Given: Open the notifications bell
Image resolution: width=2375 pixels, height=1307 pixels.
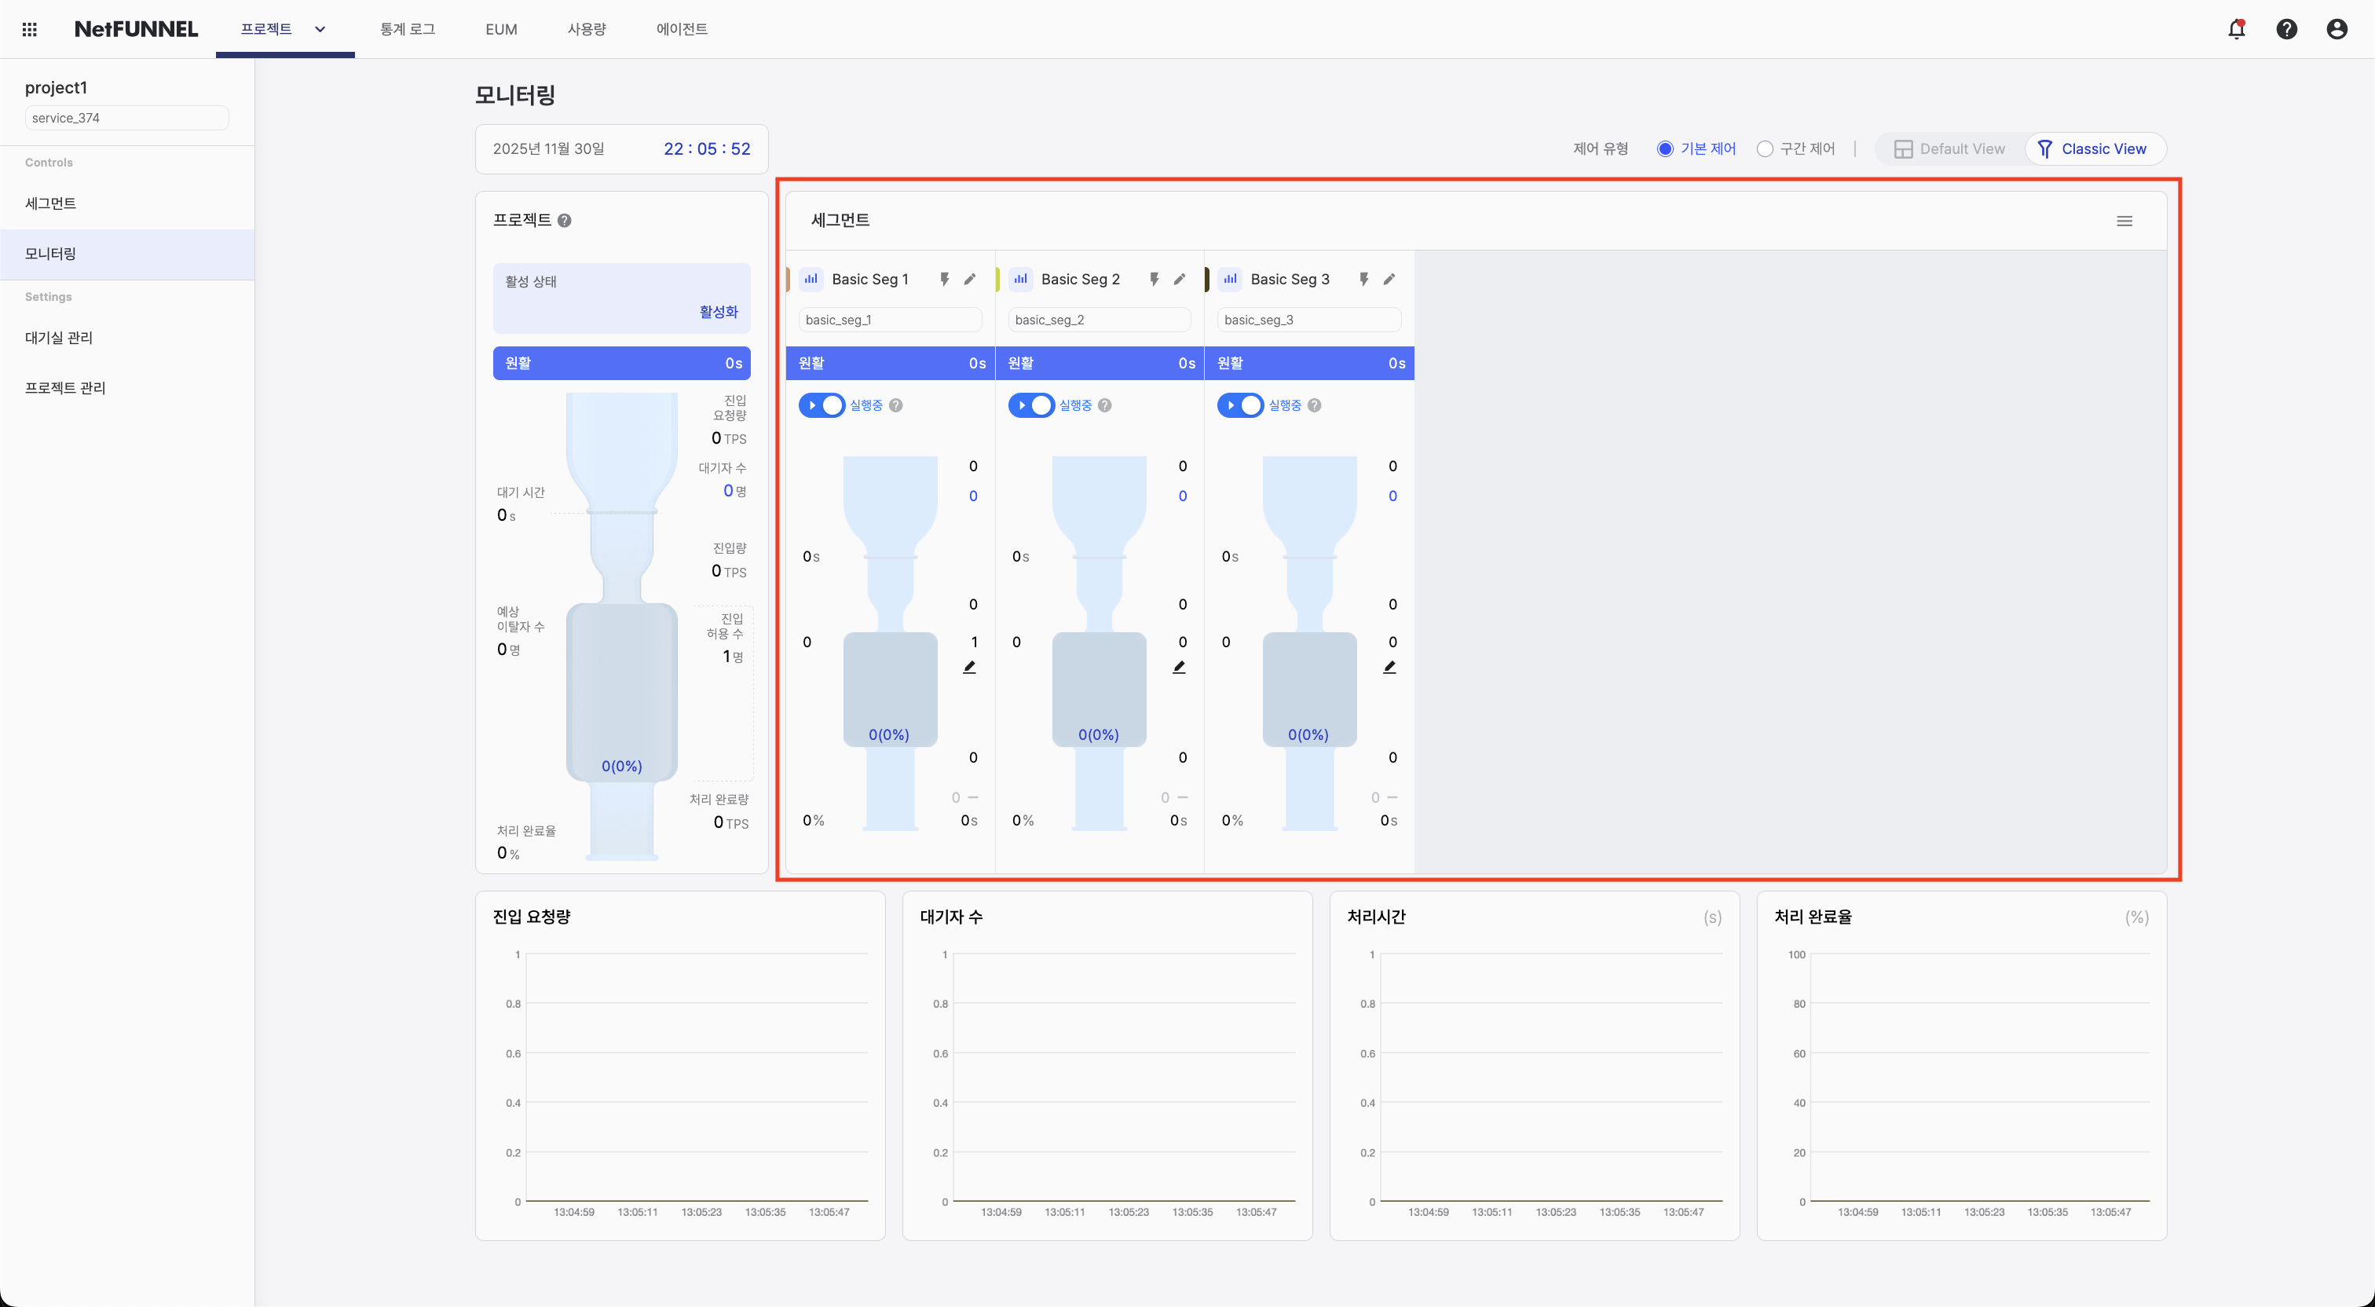Looking at the screenshot, I should tap(2237, 28).
